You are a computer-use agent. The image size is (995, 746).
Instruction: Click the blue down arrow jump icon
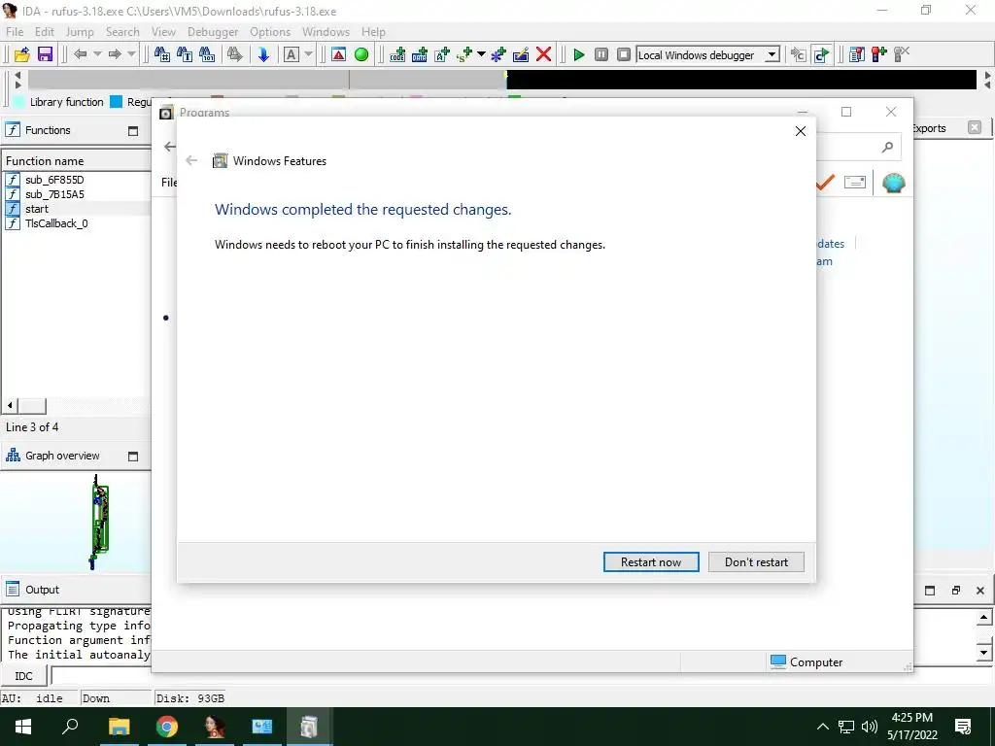263,54
